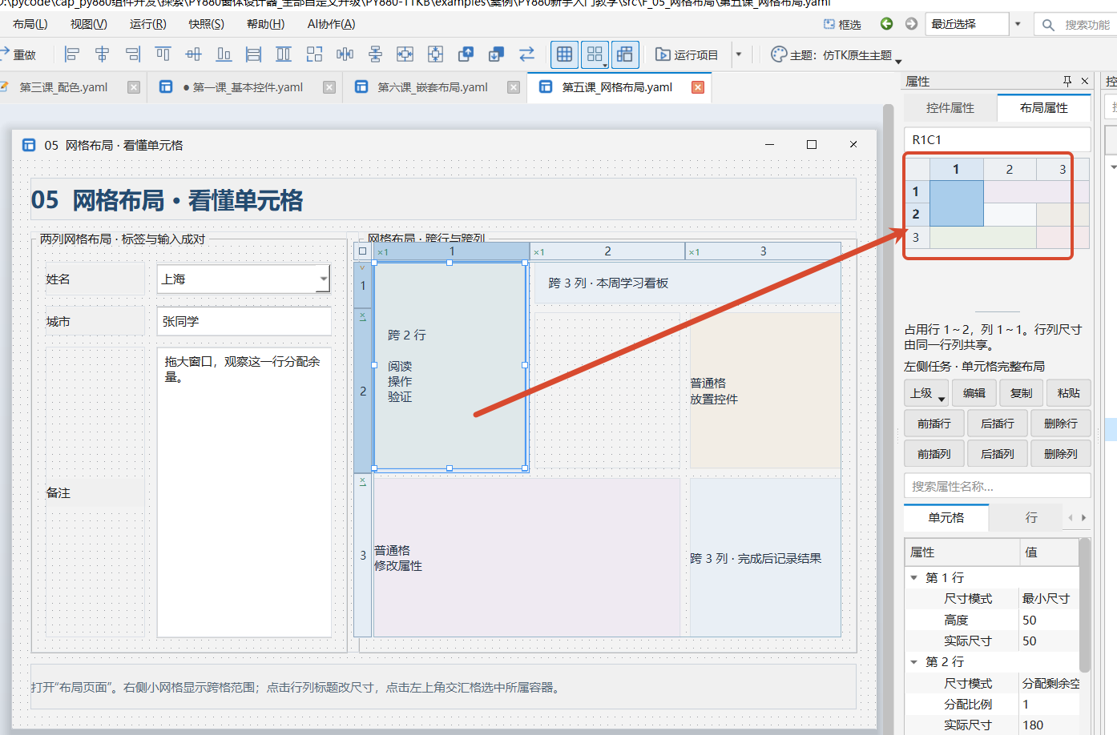This screenshot has width=1117, height=735.
Task: Click the align horizontal centers icon
Action: (x=102, y=54)
